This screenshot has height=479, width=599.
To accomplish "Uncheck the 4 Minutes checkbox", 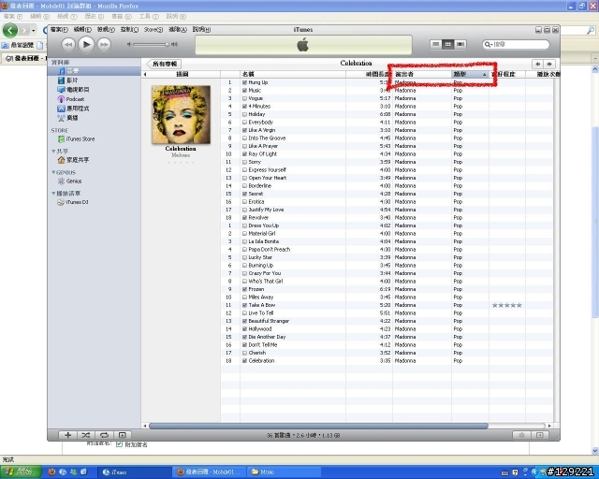I will point(244,107).
